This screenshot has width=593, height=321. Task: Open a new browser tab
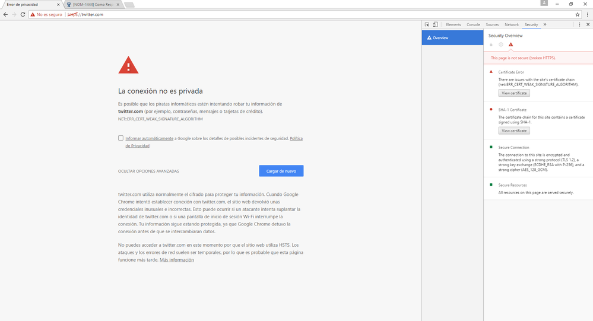coord(129,5)
